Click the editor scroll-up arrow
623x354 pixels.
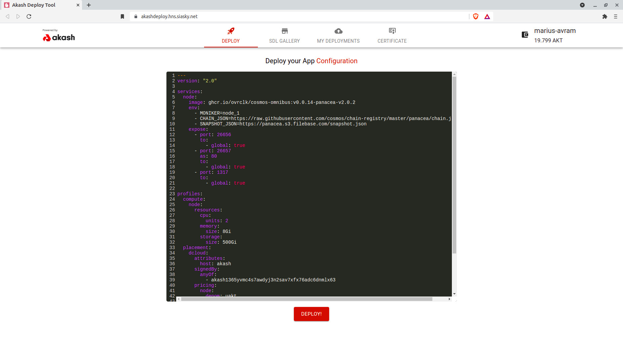tap(454, 74)
